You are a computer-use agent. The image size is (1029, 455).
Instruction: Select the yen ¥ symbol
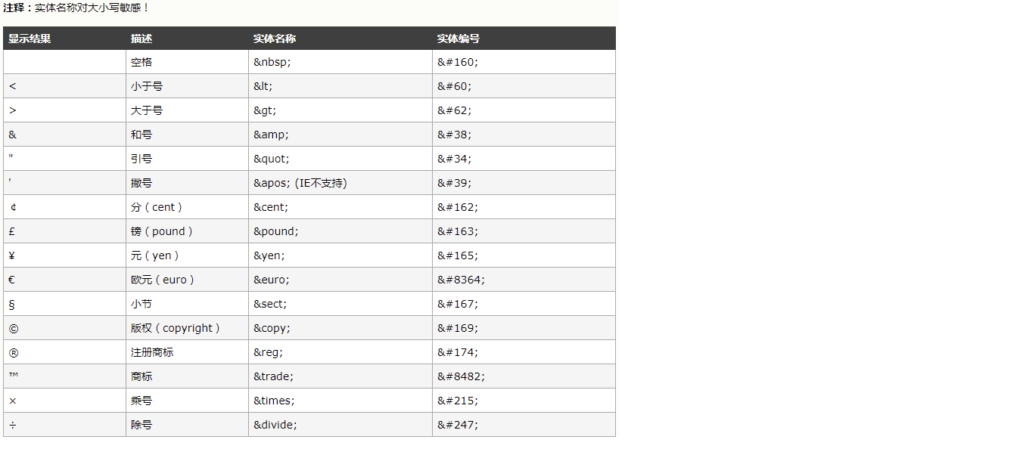pyautogui.click(x=12, y=255)
